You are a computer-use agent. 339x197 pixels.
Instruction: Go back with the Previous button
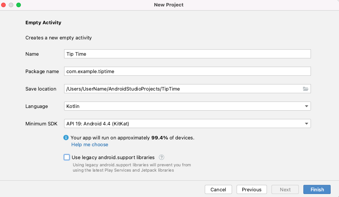(252, 189)
